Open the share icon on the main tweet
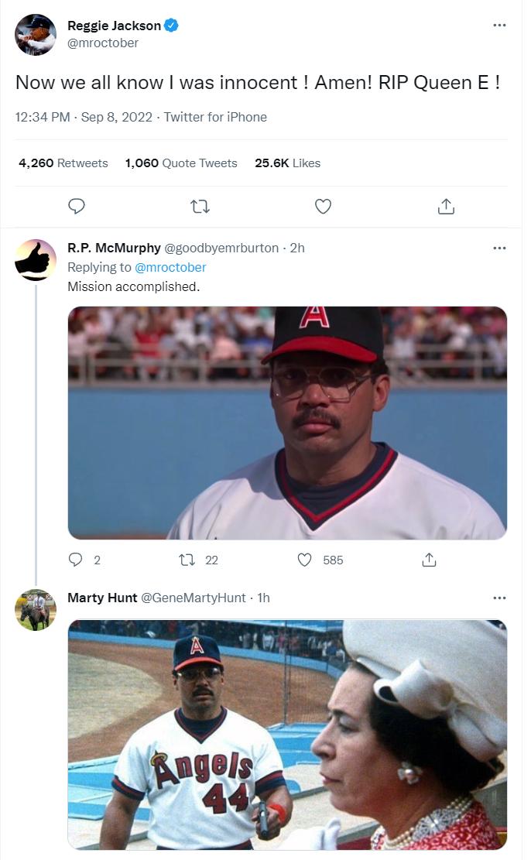Screen dimensions: 531x860 [x=446, y=206]
